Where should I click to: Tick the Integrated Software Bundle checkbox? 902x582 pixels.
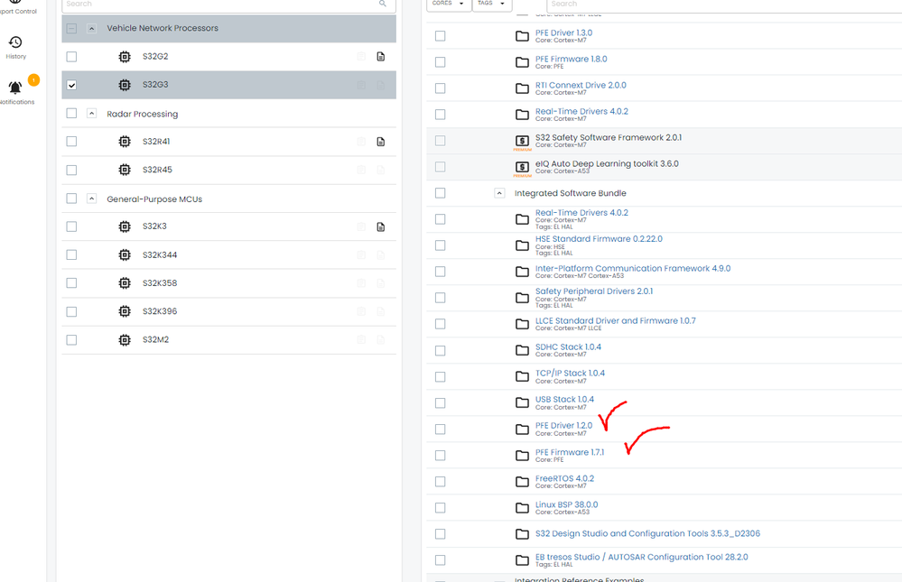coord(440,193)
